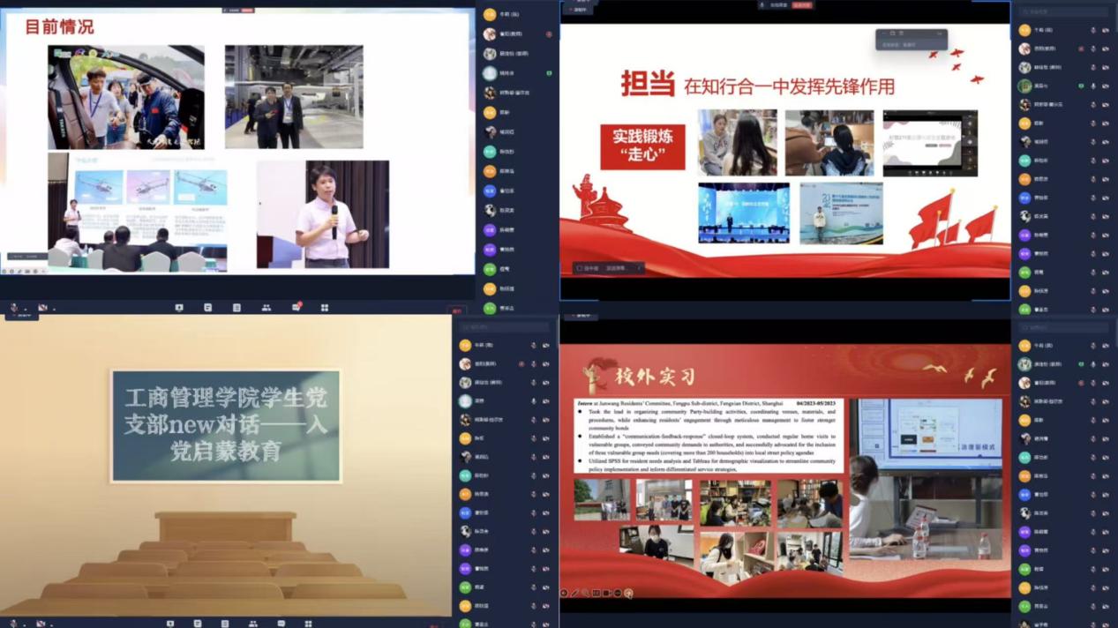Screen dimensions: 1118x628
Task: Click search field above top-right participant list
Action: tap(1063, 11)
